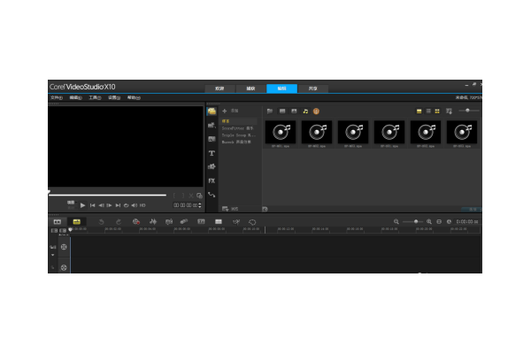Switch timeline to Storyboard view
The height and width of the screenshot is (354, 531).
[58, 222]
